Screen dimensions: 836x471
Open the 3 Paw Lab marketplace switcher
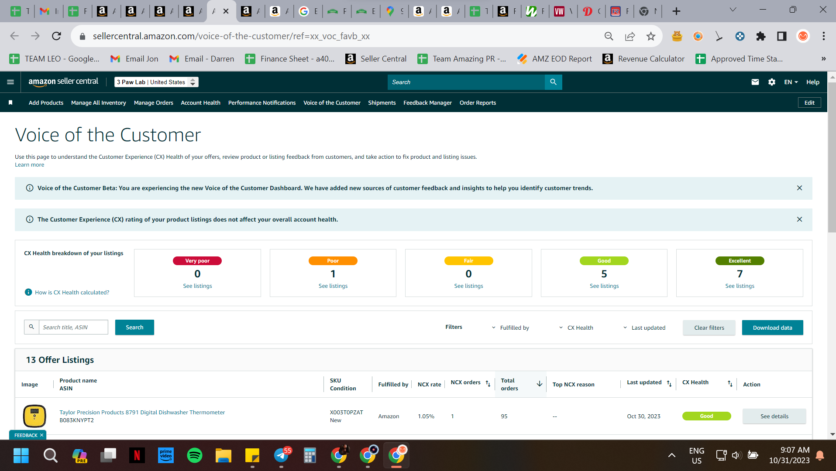(x=156, y=82)
